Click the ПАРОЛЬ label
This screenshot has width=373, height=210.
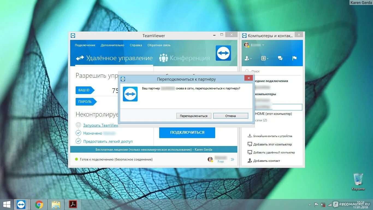tap(86, 102)
